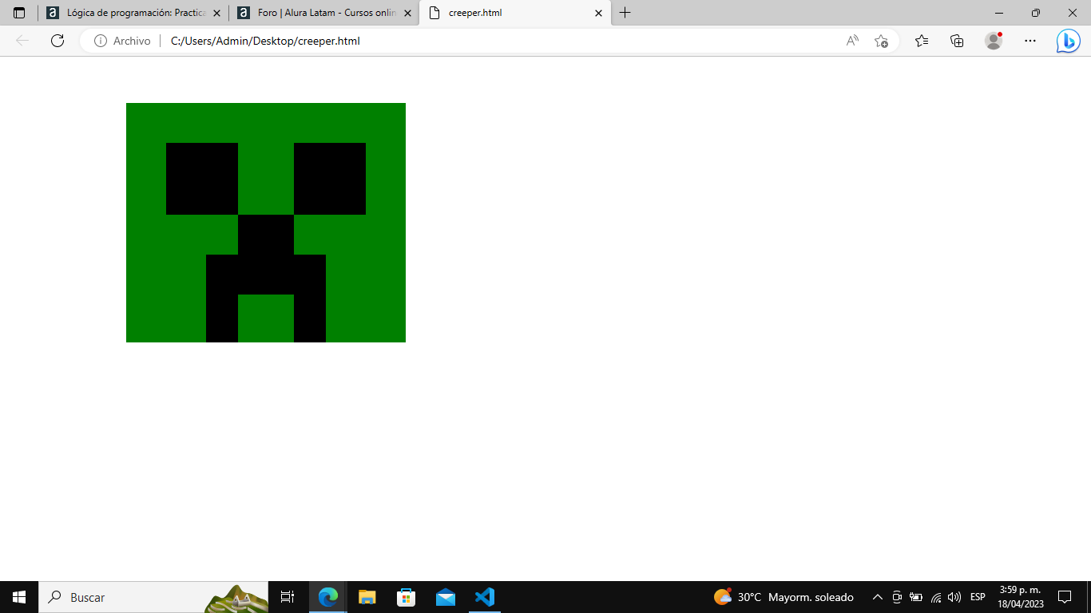Click the Buscar search box
Screen dimensions: 1091x613
point(153,597)
